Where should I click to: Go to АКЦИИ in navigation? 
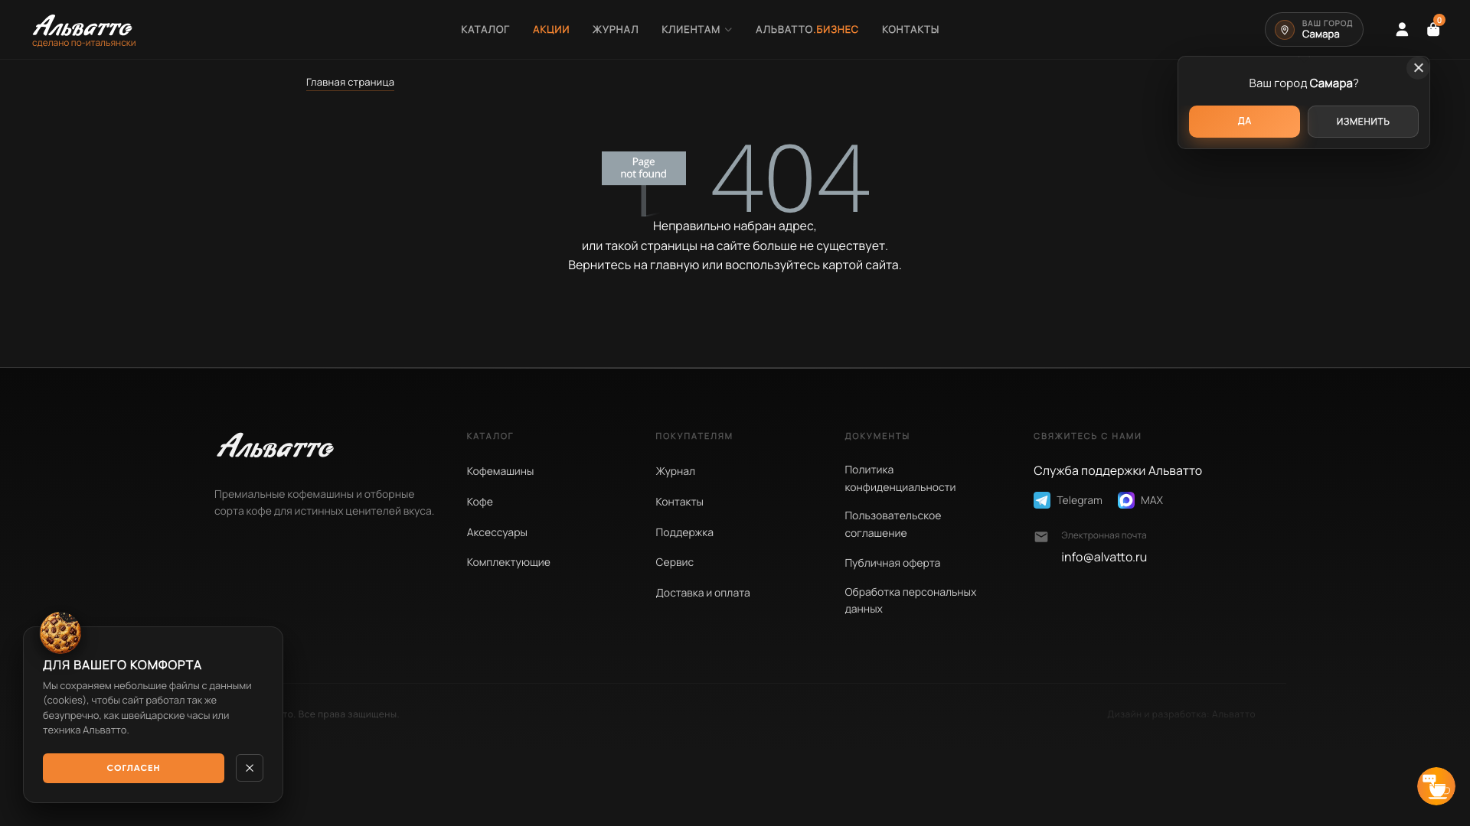pos(551,30)
